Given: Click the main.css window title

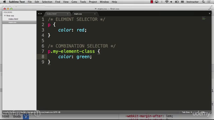Looking at the screenshot, I should [x=108, y=9].
